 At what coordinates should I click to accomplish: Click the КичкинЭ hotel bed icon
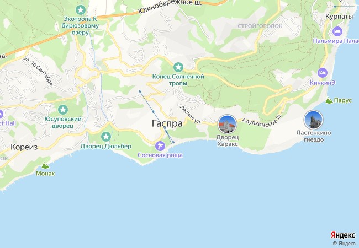[323, 73]
